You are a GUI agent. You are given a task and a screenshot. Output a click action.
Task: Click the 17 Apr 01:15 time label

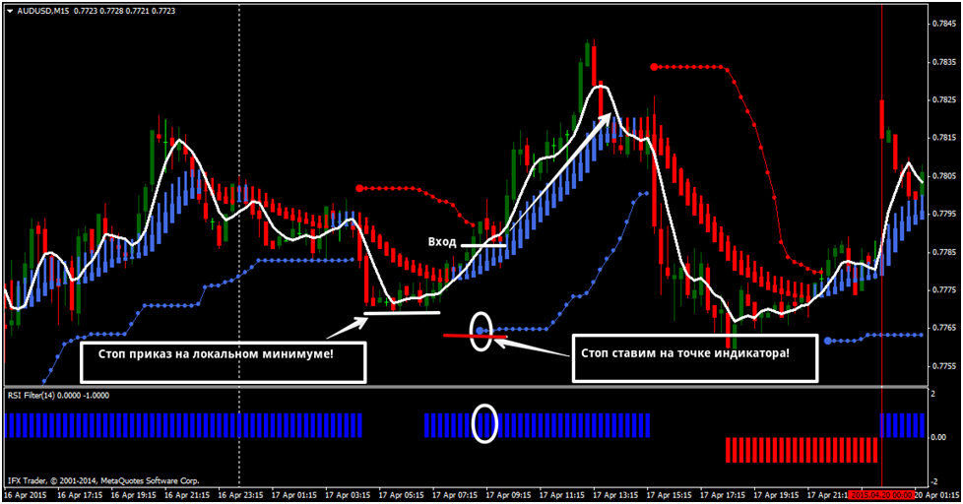click(x=294, y=494)
